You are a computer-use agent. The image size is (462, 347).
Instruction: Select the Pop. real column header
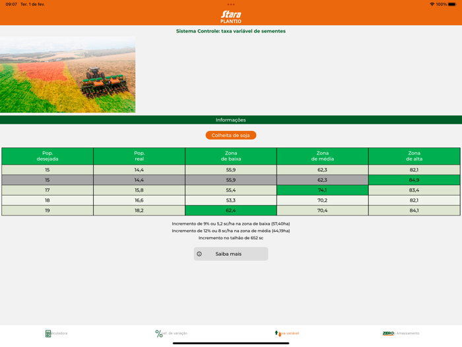(139, 156)
